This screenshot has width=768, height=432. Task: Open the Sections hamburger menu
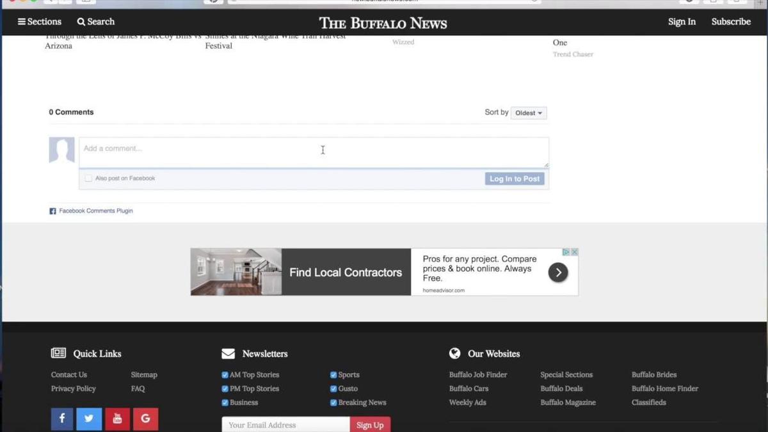[22, 22]
